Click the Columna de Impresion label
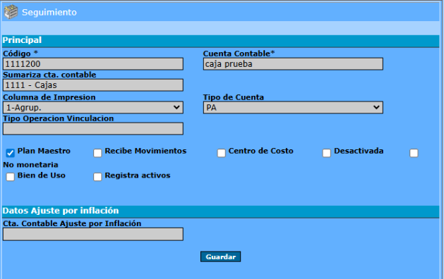The width and height of the screenshot is (444, 279). click(49, 97)
